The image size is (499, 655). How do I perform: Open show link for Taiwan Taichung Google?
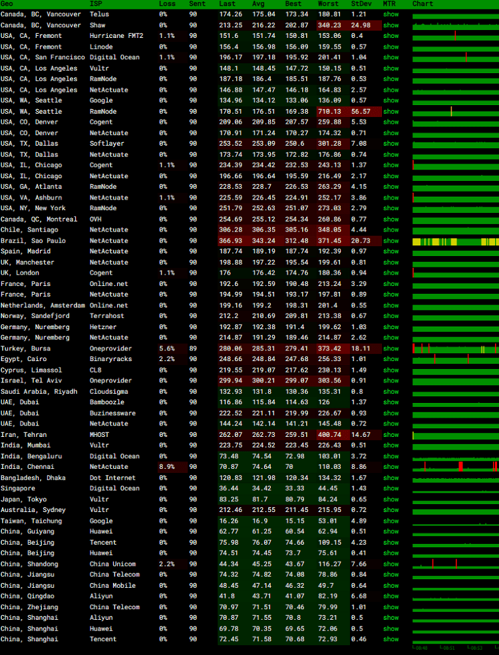click(391, 521)
